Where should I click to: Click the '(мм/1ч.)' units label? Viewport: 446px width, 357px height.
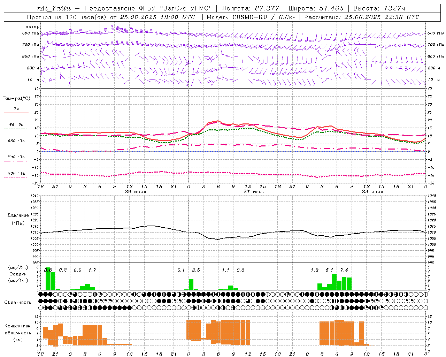(18, 281)
